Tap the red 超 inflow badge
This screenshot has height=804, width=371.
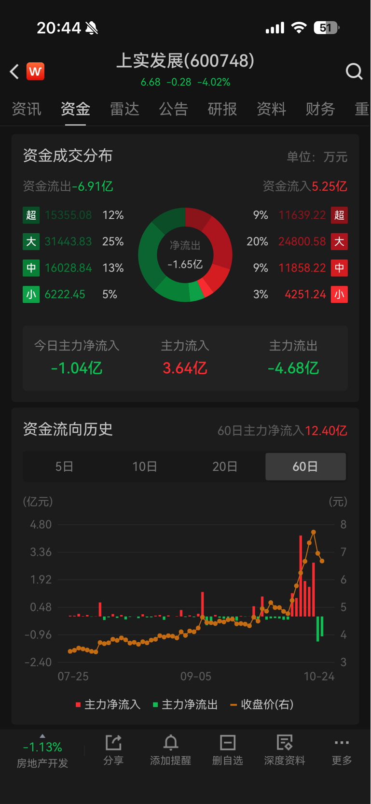339,215
